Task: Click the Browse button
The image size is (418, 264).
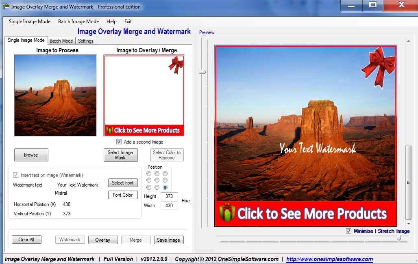Action: click(31, 155)
